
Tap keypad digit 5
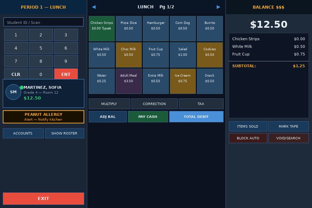(x=41, y=48)
